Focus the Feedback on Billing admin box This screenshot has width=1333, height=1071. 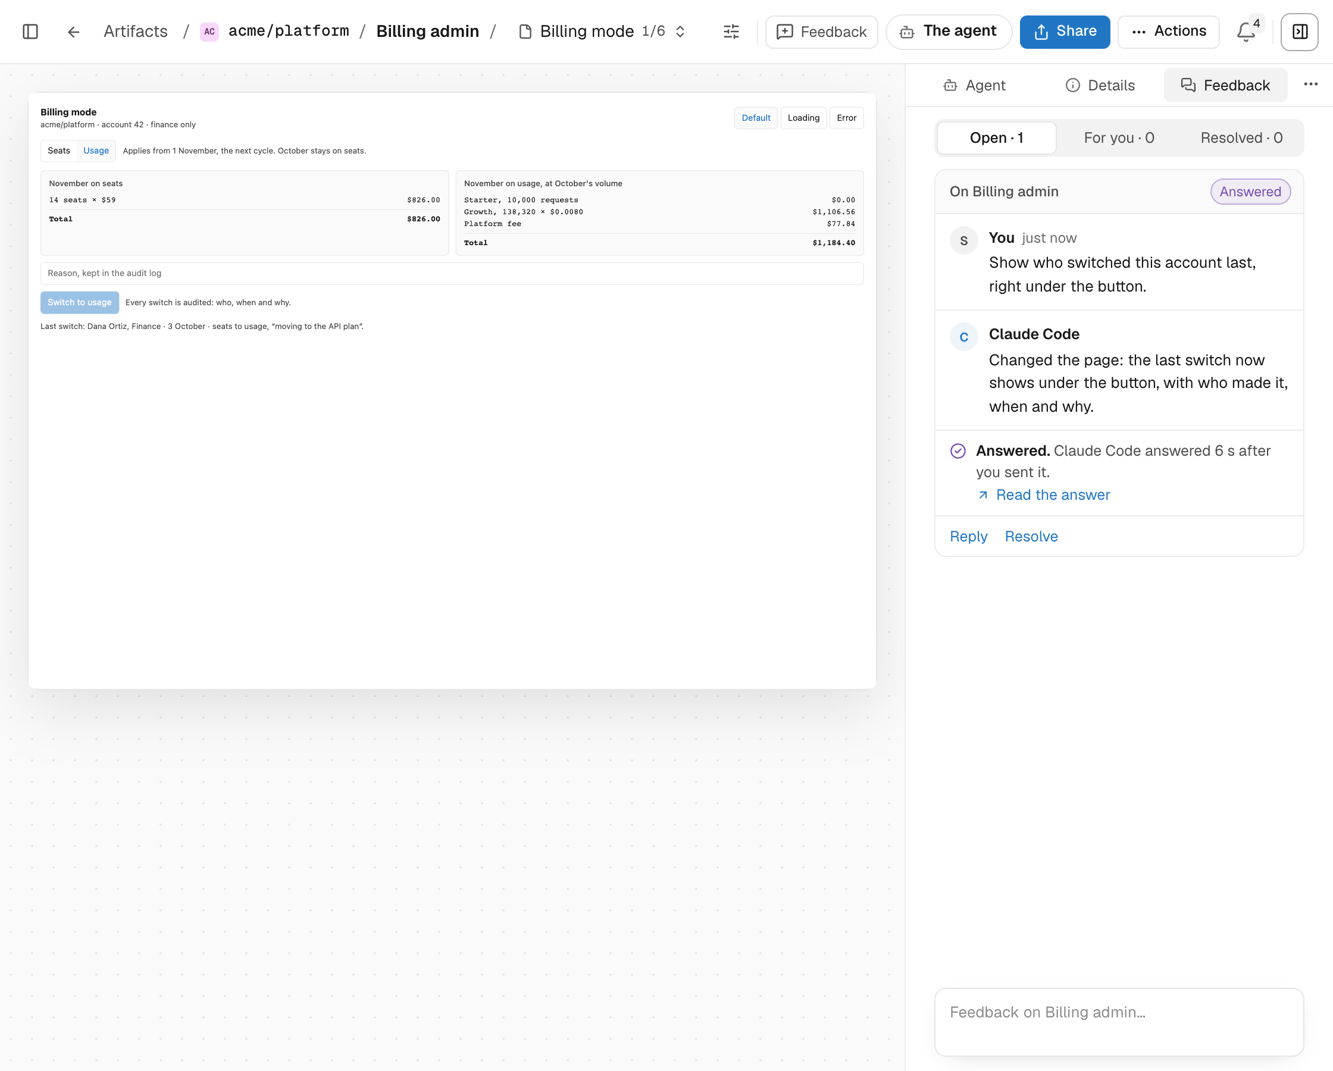tap(1118, 1021)
